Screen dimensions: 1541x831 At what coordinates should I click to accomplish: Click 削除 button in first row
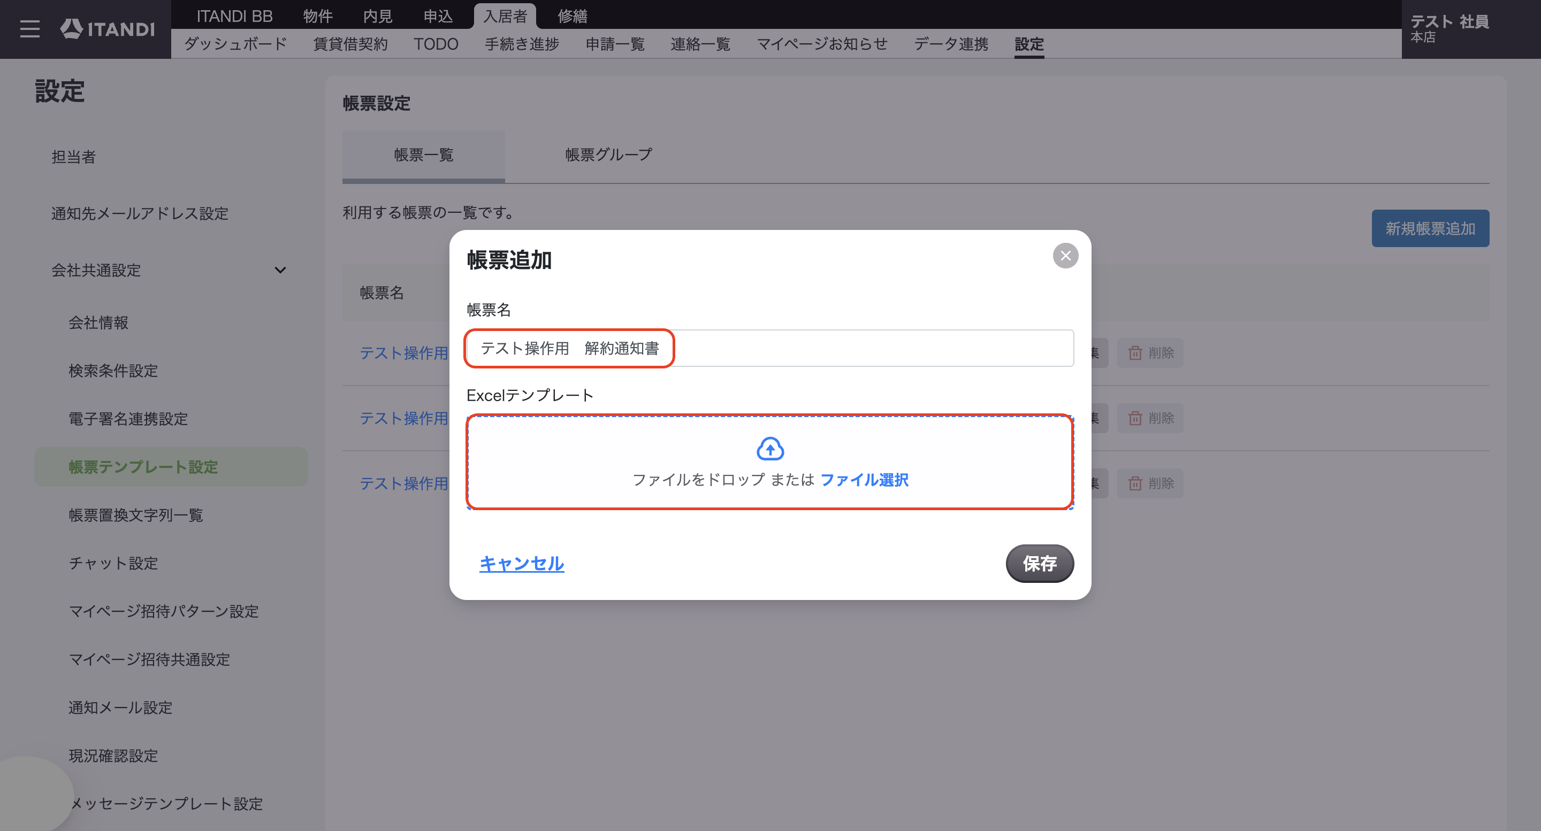pos(1150,353)
